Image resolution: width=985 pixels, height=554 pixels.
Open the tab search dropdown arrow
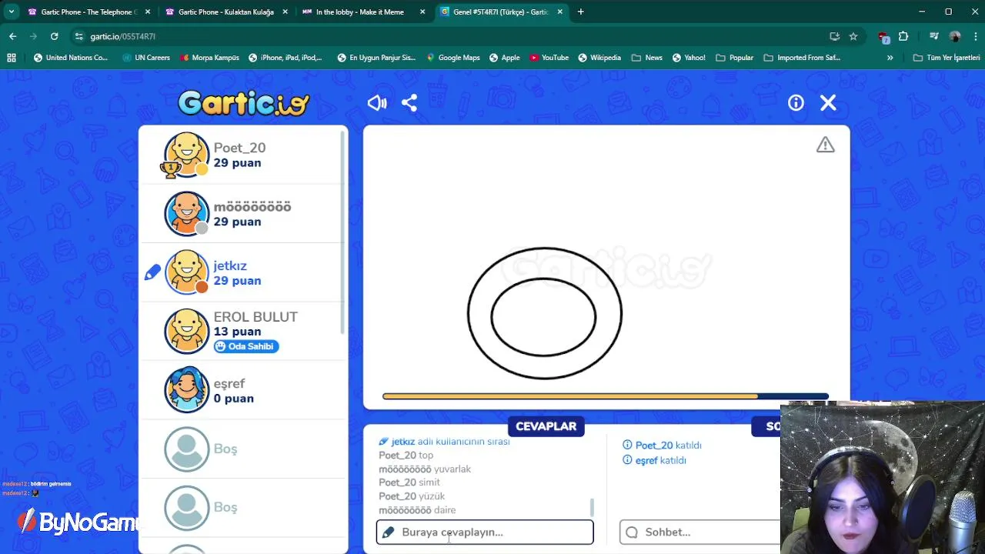coord(11,12)
